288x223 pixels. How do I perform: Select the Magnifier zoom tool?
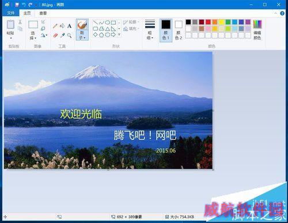69,36
